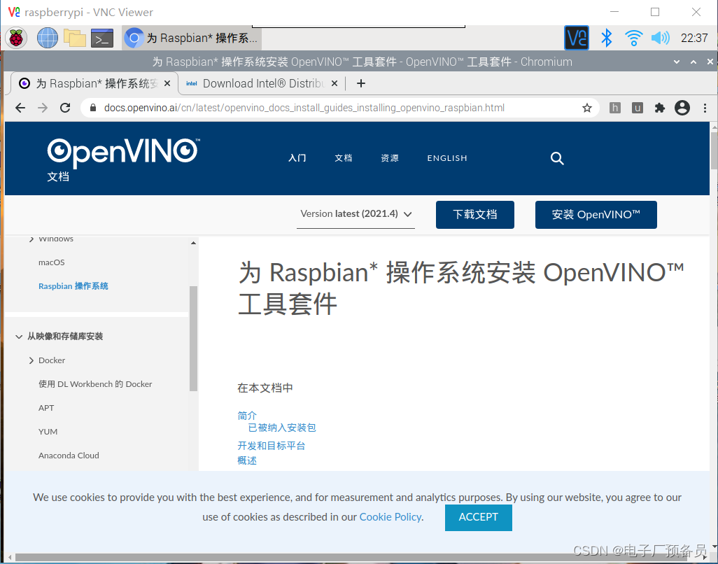Viewport: 718px width, 564px height.
Task: Launch the terminal from the taskbar
Action: 102,38
